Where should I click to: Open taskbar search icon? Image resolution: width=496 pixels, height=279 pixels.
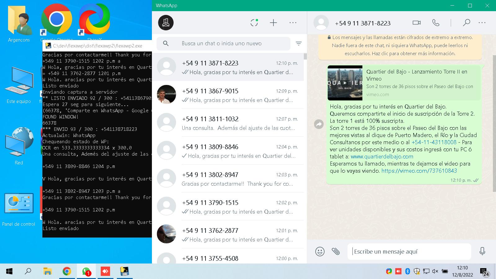click(x=28, y=272)
